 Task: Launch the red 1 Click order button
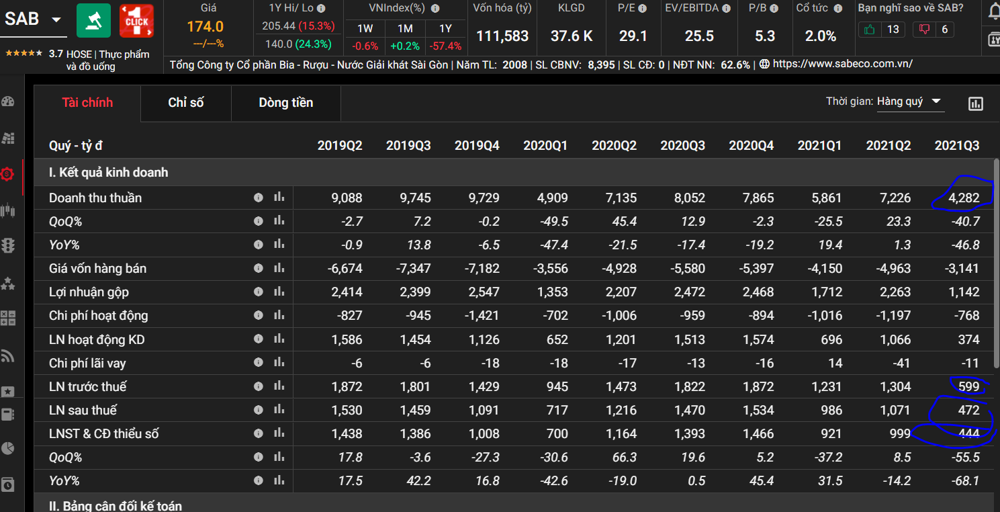[136, 21]
